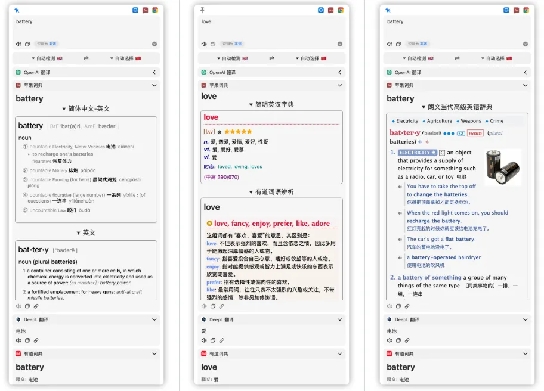The width and height of the screenshot is (544, 391).
Task: Copy the love query text
Action: 212,44
